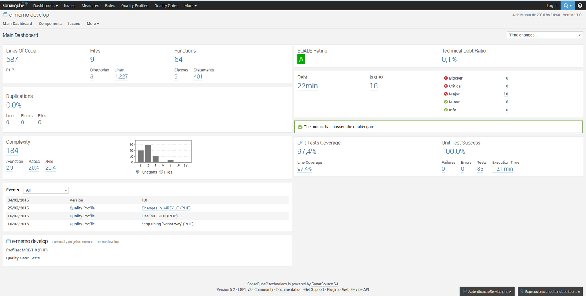The width and height of the screenshot is (586, 296).
Task: Open Teste quality gate link
Action: (x=35, y=258)
